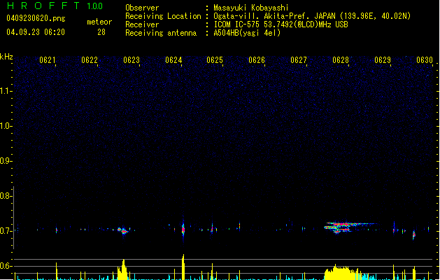Click the 0.8 kHz frequency tick label

(x=6, y=196)
